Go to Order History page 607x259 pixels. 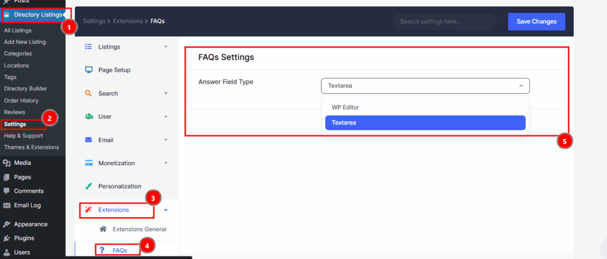(x=22, y=100)
